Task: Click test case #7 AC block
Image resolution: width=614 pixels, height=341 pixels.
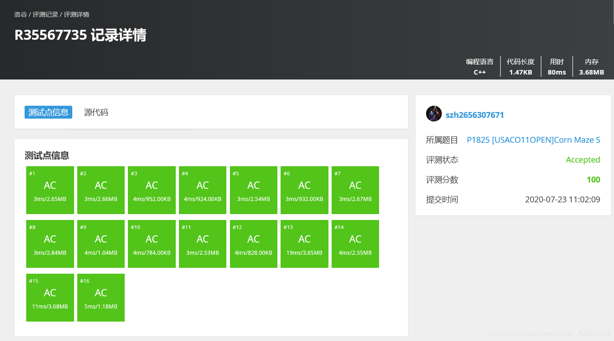Action: [x=355, y=190]
